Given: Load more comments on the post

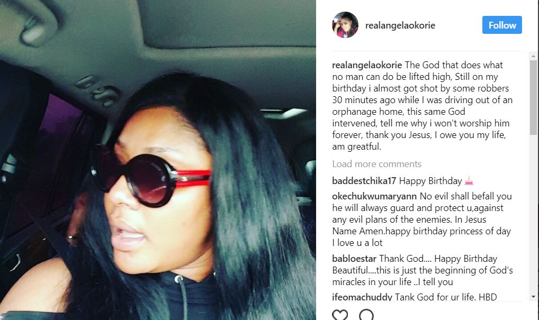Looking at the screenshot, I should 376,164.
